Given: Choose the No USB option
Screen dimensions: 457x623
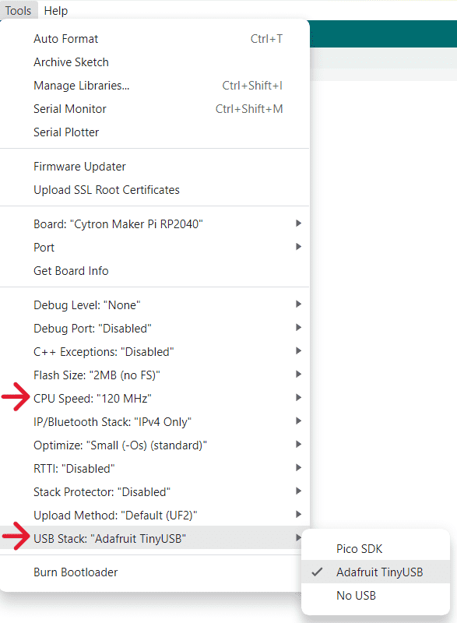Looking at the screenshot, I should [375, 596].
